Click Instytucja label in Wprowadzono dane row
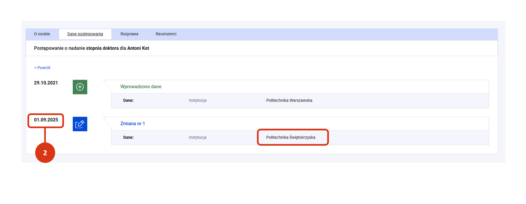Viewport: 526px width, 204px height. 197,100
